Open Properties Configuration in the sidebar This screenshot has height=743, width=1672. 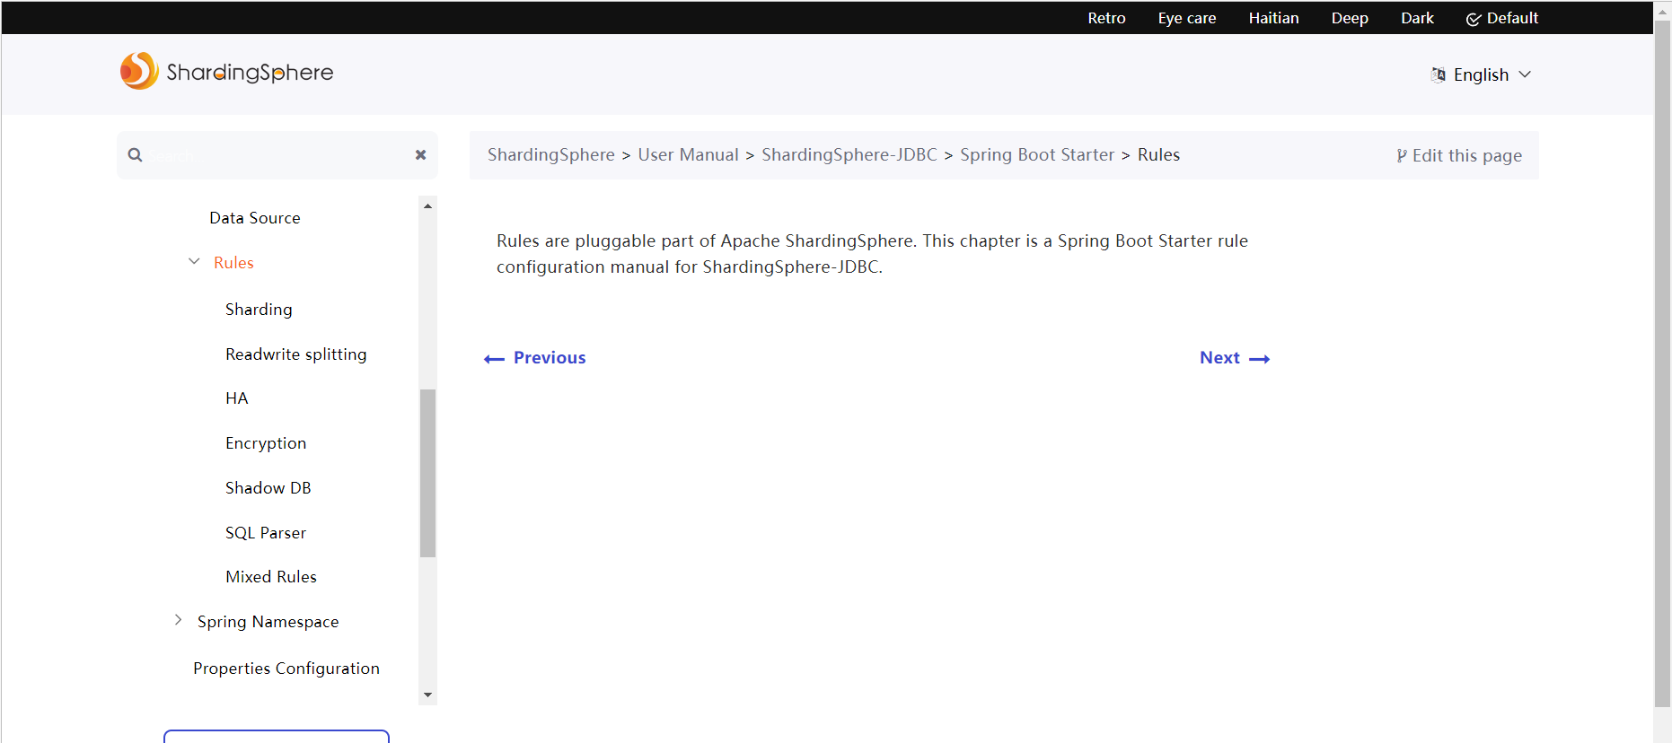286,669
